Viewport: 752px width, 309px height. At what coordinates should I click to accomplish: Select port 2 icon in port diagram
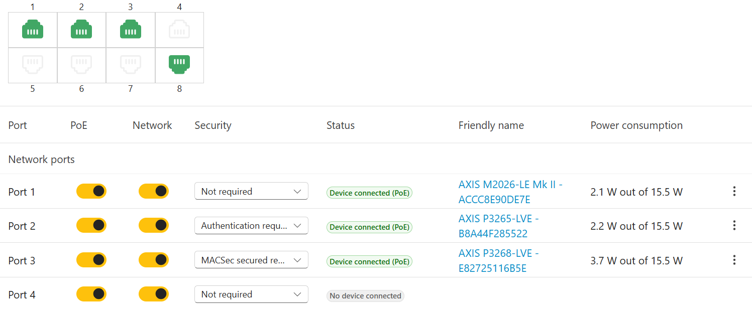pyautogui.click(x=81, y=30)
